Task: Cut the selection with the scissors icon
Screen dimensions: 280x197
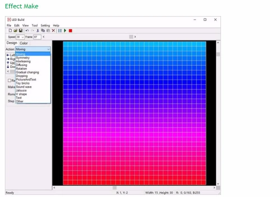Action: 38,31
